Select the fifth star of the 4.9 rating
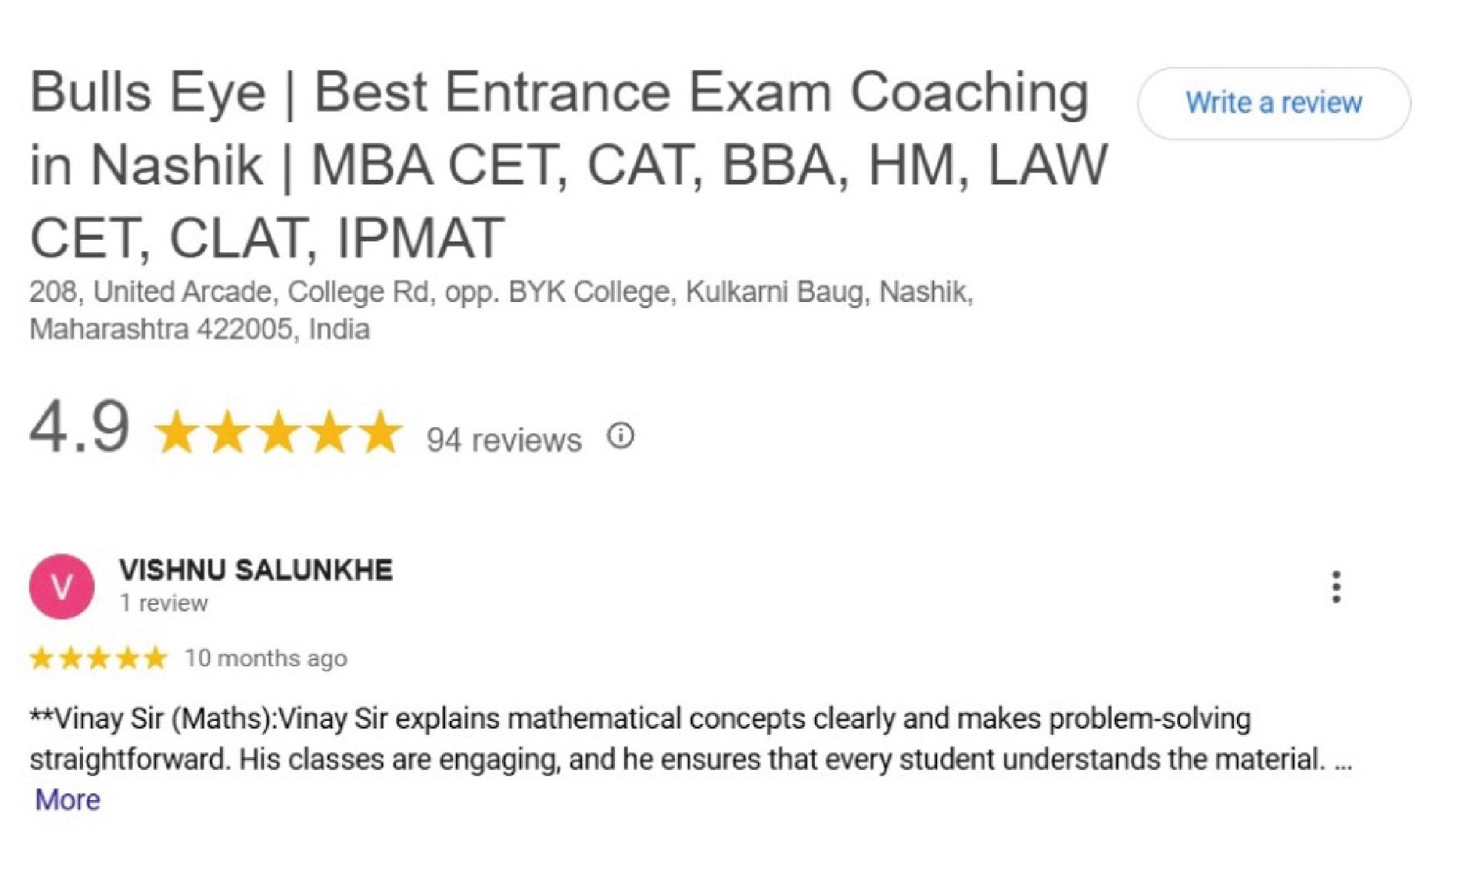This screenshot has height=883, width=1476. [381, 431]
